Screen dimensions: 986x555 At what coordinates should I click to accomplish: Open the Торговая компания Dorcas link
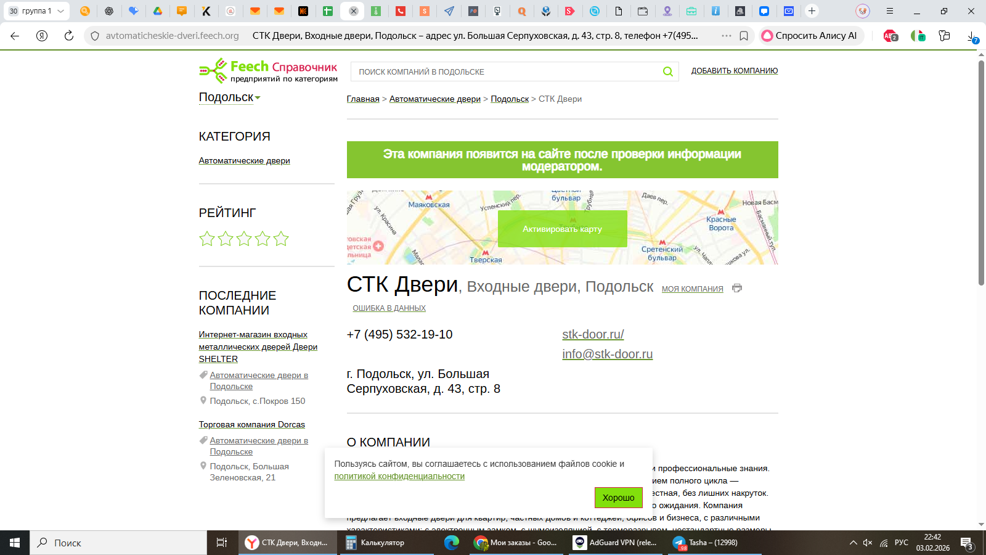click(251, 424)
